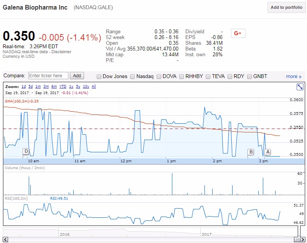Click news marker B on chart

coord(251,152)
